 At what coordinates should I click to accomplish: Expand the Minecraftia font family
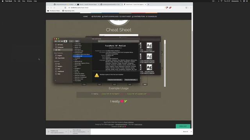tap(74, 65)
